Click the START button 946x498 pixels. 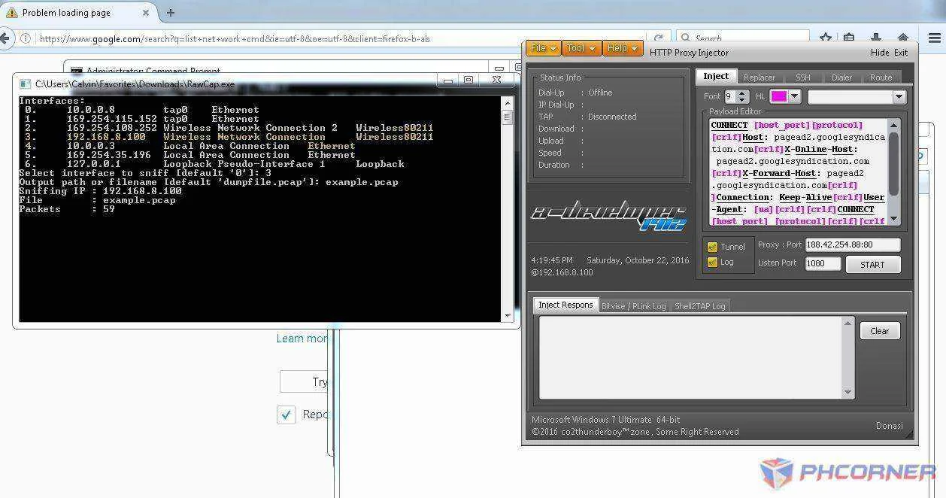(872, 265)
